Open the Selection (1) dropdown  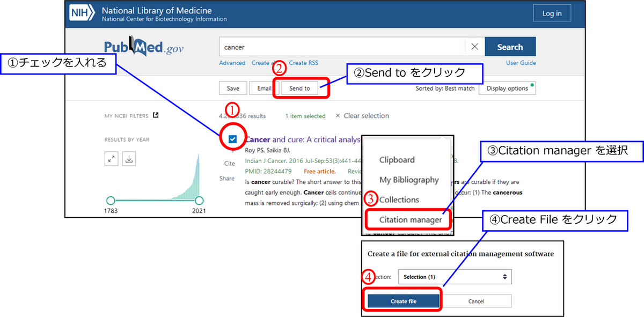(455, 276)
